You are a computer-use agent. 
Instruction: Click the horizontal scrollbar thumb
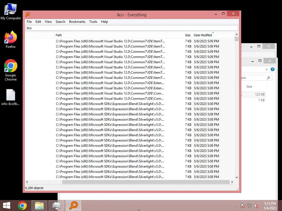click(x=146, y=182)
